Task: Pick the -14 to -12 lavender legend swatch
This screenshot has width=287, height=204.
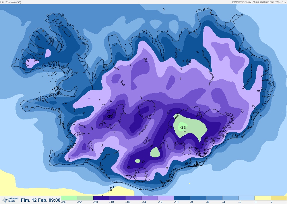Action: (x=150, y=198)
